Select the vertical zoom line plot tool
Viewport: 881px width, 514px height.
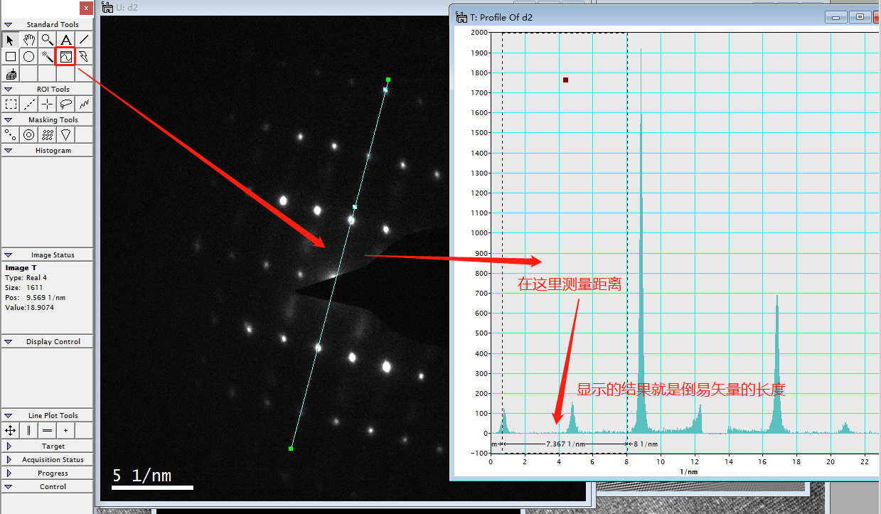(x=47, y=430)
